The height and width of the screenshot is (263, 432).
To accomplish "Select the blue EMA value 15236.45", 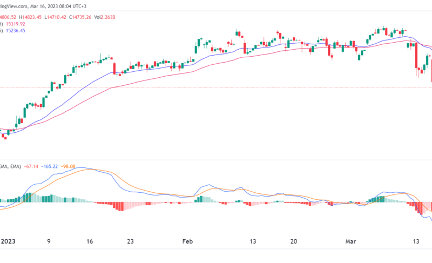I will (16, 31).
